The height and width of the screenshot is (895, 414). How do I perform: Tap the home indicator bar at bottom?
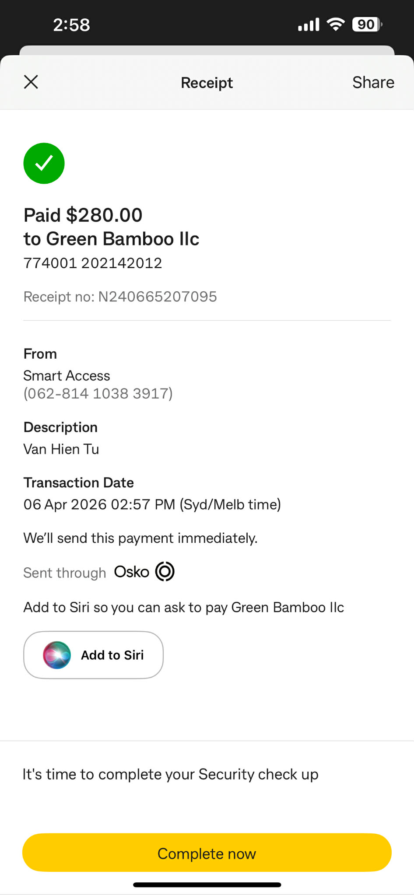coord(207,885)
